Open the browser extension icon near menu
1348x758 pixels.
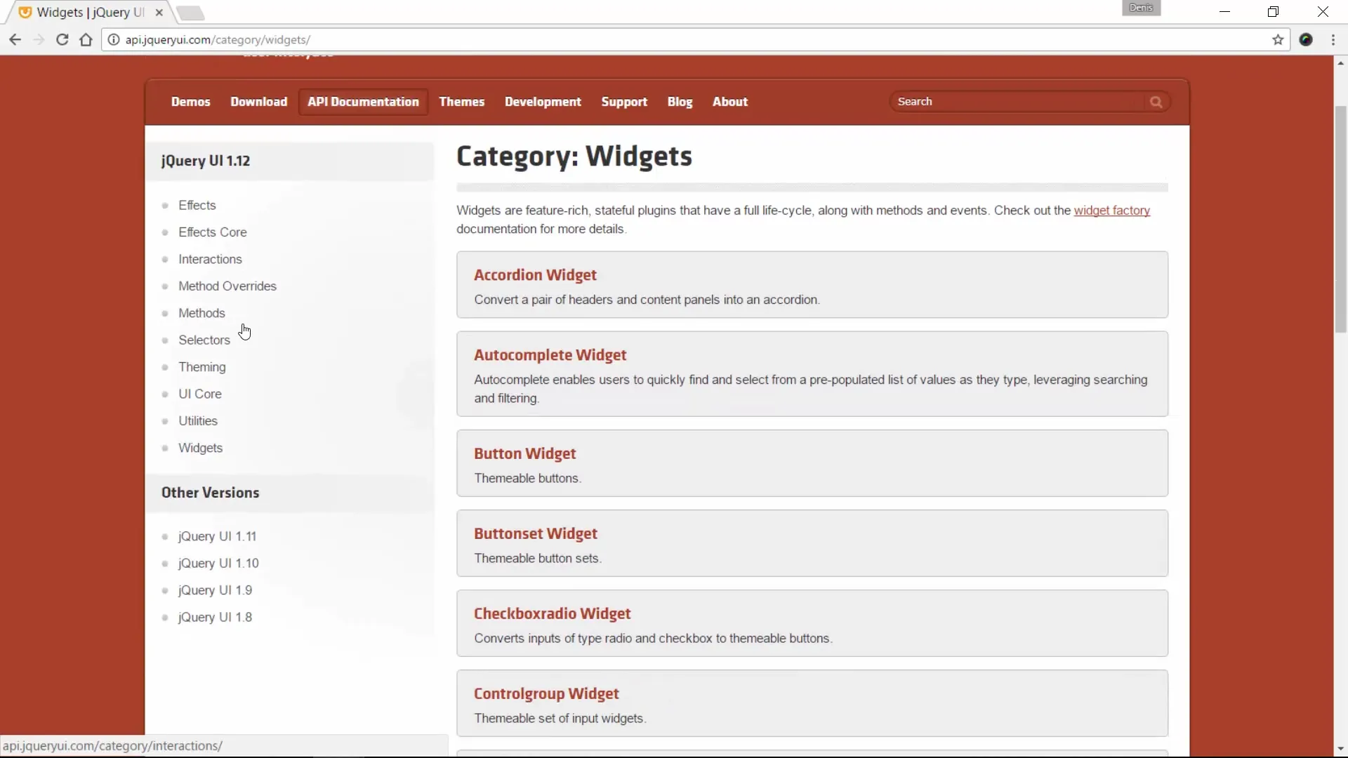pos(1306,40)
